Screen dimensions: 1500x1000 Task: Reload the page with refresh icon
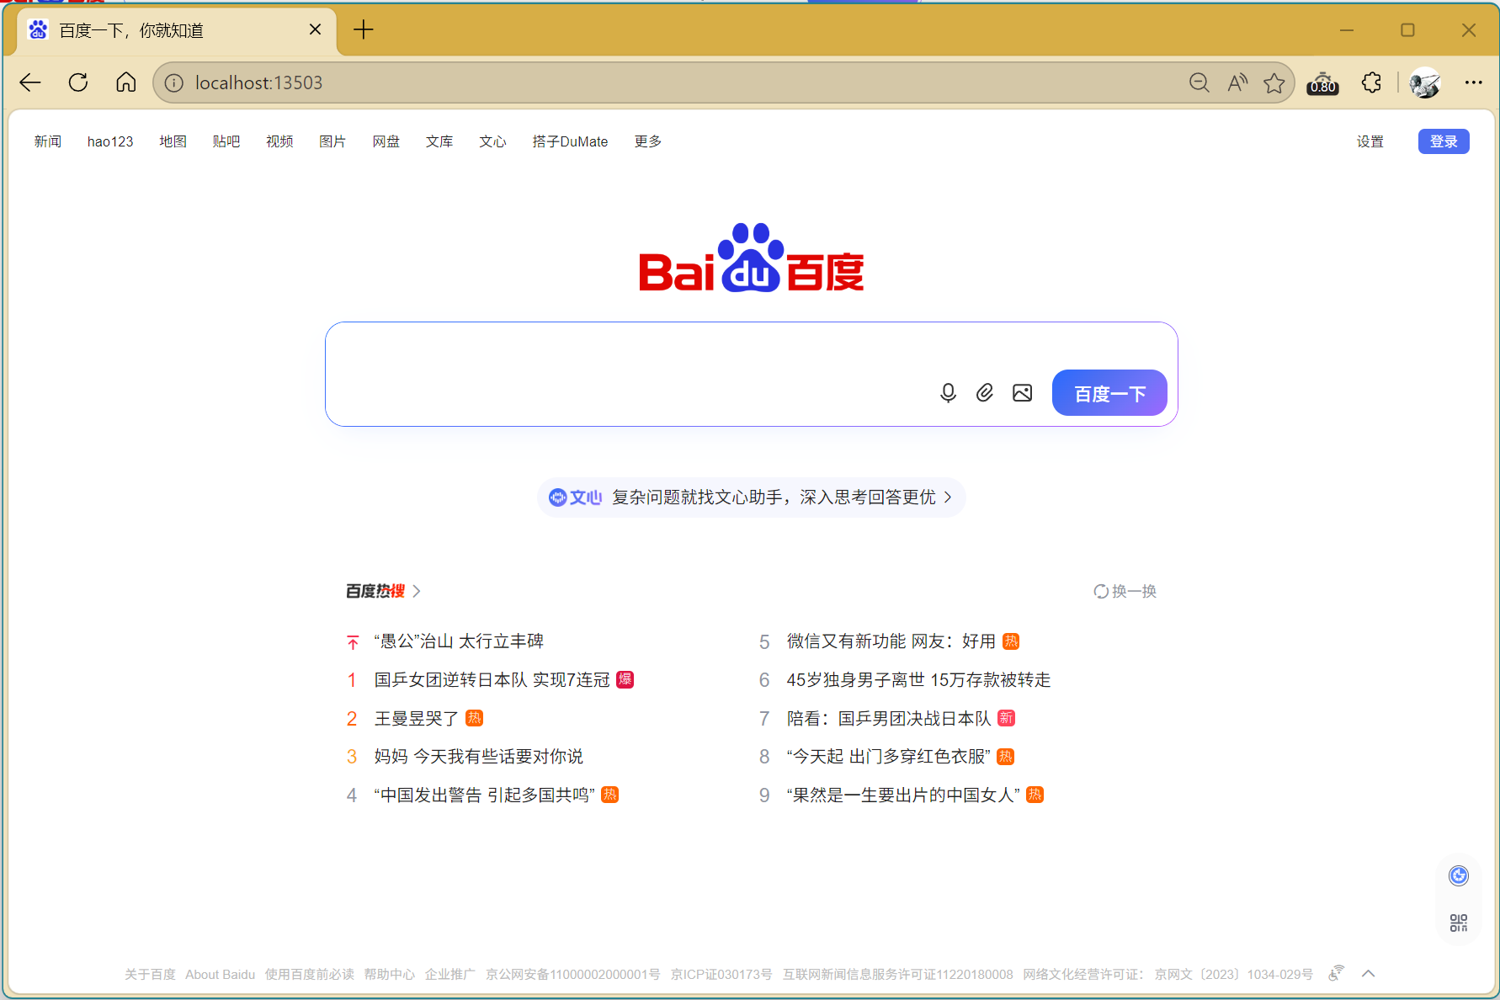pyautogui.click(x=78, y=82)
